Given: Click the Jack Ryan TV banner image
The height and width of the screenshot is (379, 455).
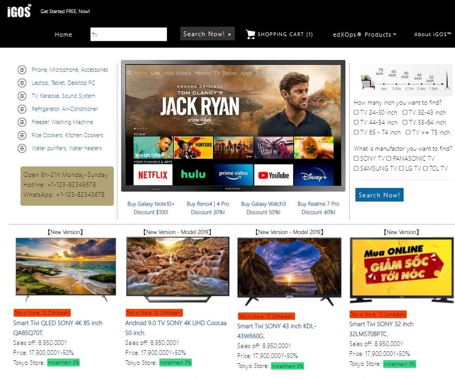Looking at the screenshot, I should 233,125.
